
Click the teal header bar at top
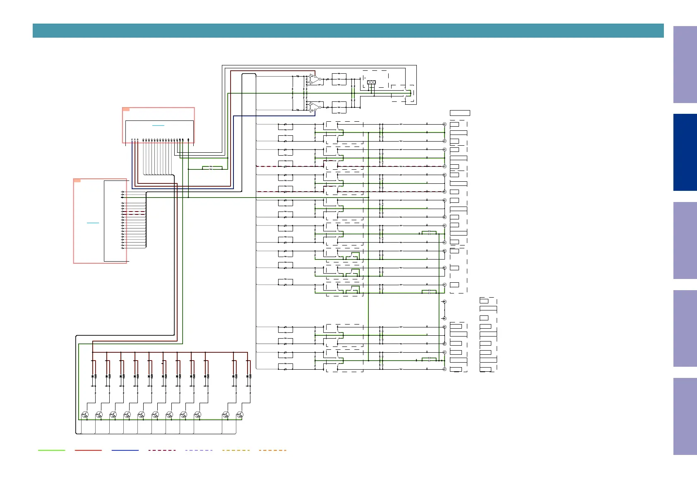point(348,31)
